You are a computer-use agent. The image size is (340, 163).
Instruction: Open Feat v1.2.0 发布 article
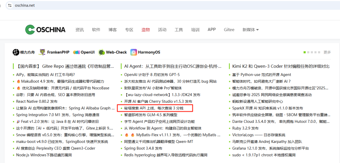tap(58, 122)
